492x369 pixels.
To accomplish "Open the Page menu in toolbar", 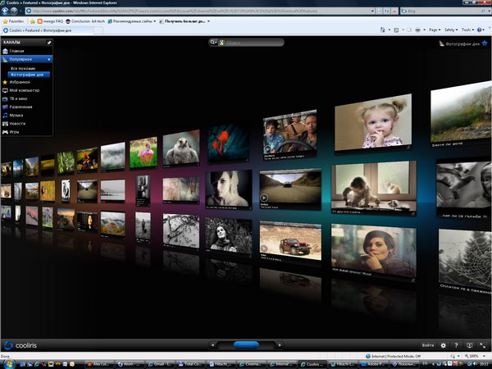I will point(435,30).
